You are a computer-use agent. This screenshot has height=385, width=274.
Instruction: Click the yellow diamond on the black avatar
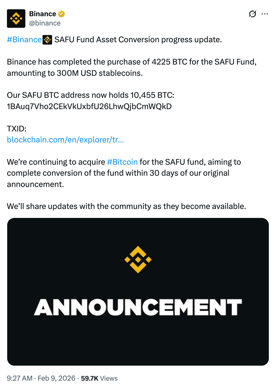16,18
